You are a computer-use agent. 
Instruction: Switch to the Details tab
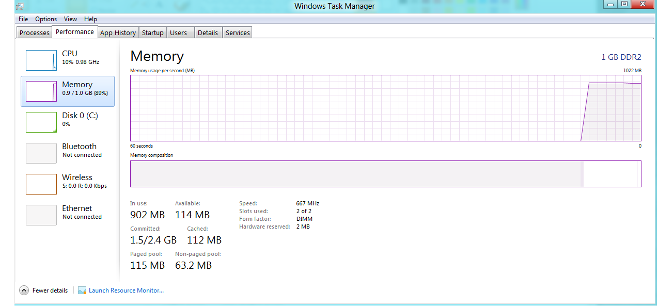tap(208, 33)
